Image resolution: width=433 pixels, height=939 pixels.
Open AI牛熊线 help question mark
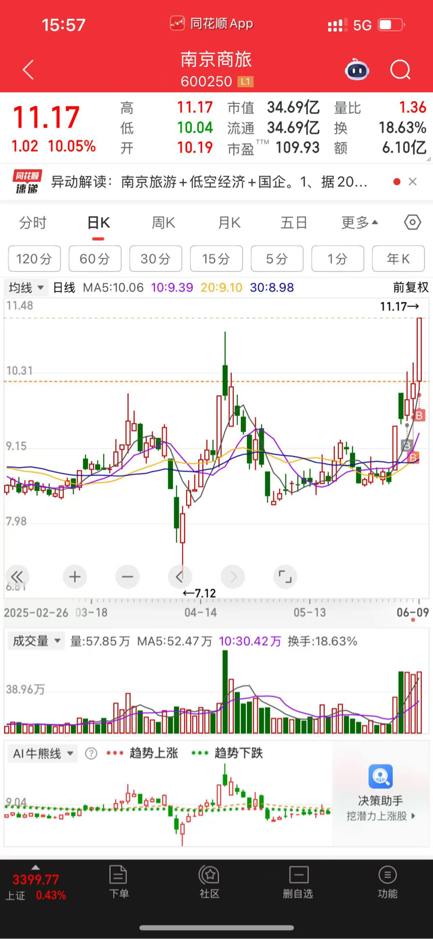91,753
